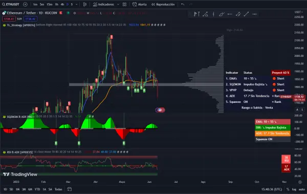The height and width of the screenshot is (194, 307).
Task: Open the indicator templates grid icon
Action: tap(124, 4)
